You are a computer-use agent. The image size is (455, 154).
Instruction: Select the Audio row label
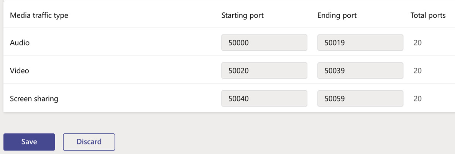pyautogui.click(x=20, y=43)
